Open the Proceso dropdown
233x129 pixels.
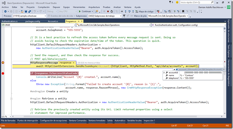[x=45, y=16]
